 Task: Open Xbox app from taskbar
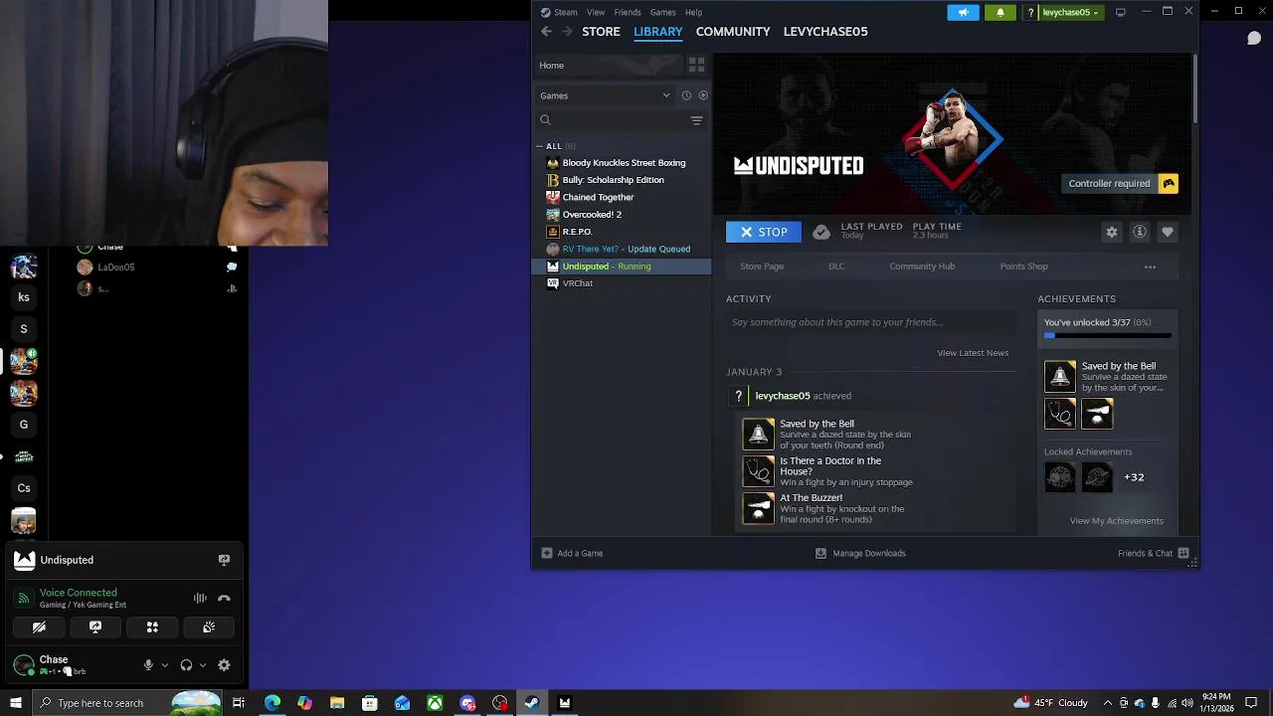click(x=435, y=703)
